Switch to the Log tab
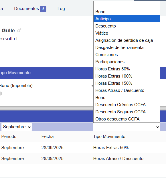Viewport: 166px width, 178px height. [x=61, y=9]
